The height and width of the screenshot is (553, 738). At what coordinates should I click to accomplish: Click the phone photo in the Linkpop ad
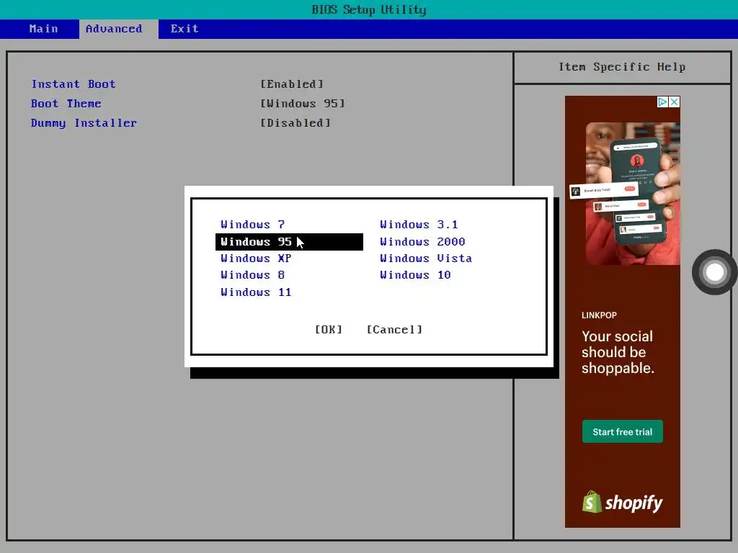pos(633,193)
